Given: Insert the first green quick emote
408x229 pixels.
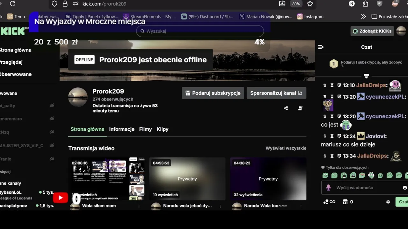Looking at the screenshot, I should pos(325,175).
